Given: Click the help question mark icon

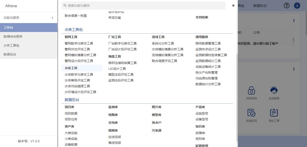Looking at the screenshot, I should pos(287,6).
